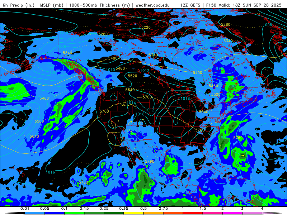Click the "1000-500mb Thickness (m)" title text

(x=99, y=5)
